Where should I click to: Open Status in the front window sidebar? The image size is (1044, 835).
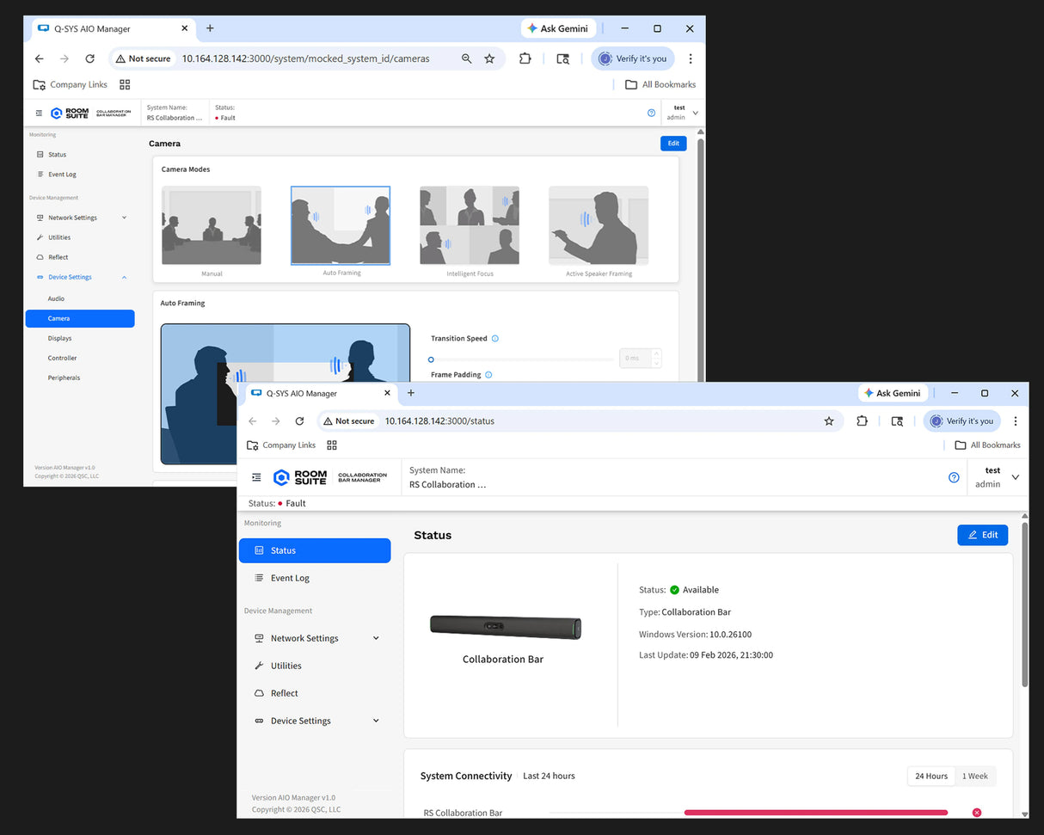click(x=315, y=550)
